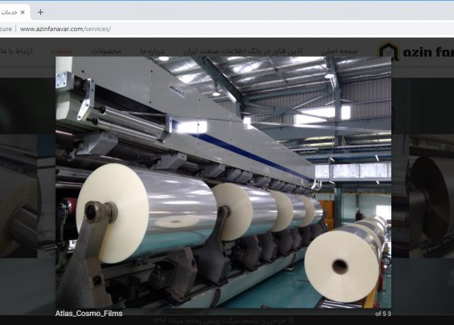454x325 pixels.
Task: Select the highlighted خدمات menu item
Action: (62, 51)
